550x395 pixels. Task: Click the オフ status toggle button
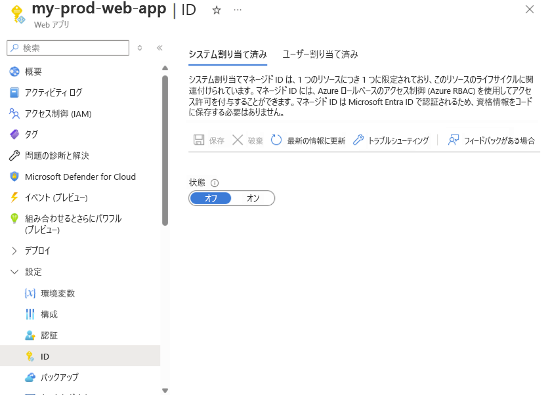tap(211, 198)
